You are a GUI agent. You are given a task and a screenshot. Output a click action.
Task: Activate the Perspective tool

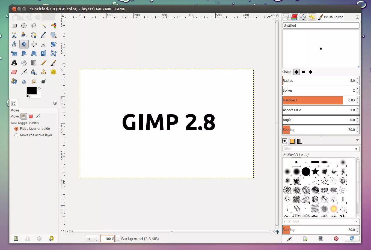34,53
